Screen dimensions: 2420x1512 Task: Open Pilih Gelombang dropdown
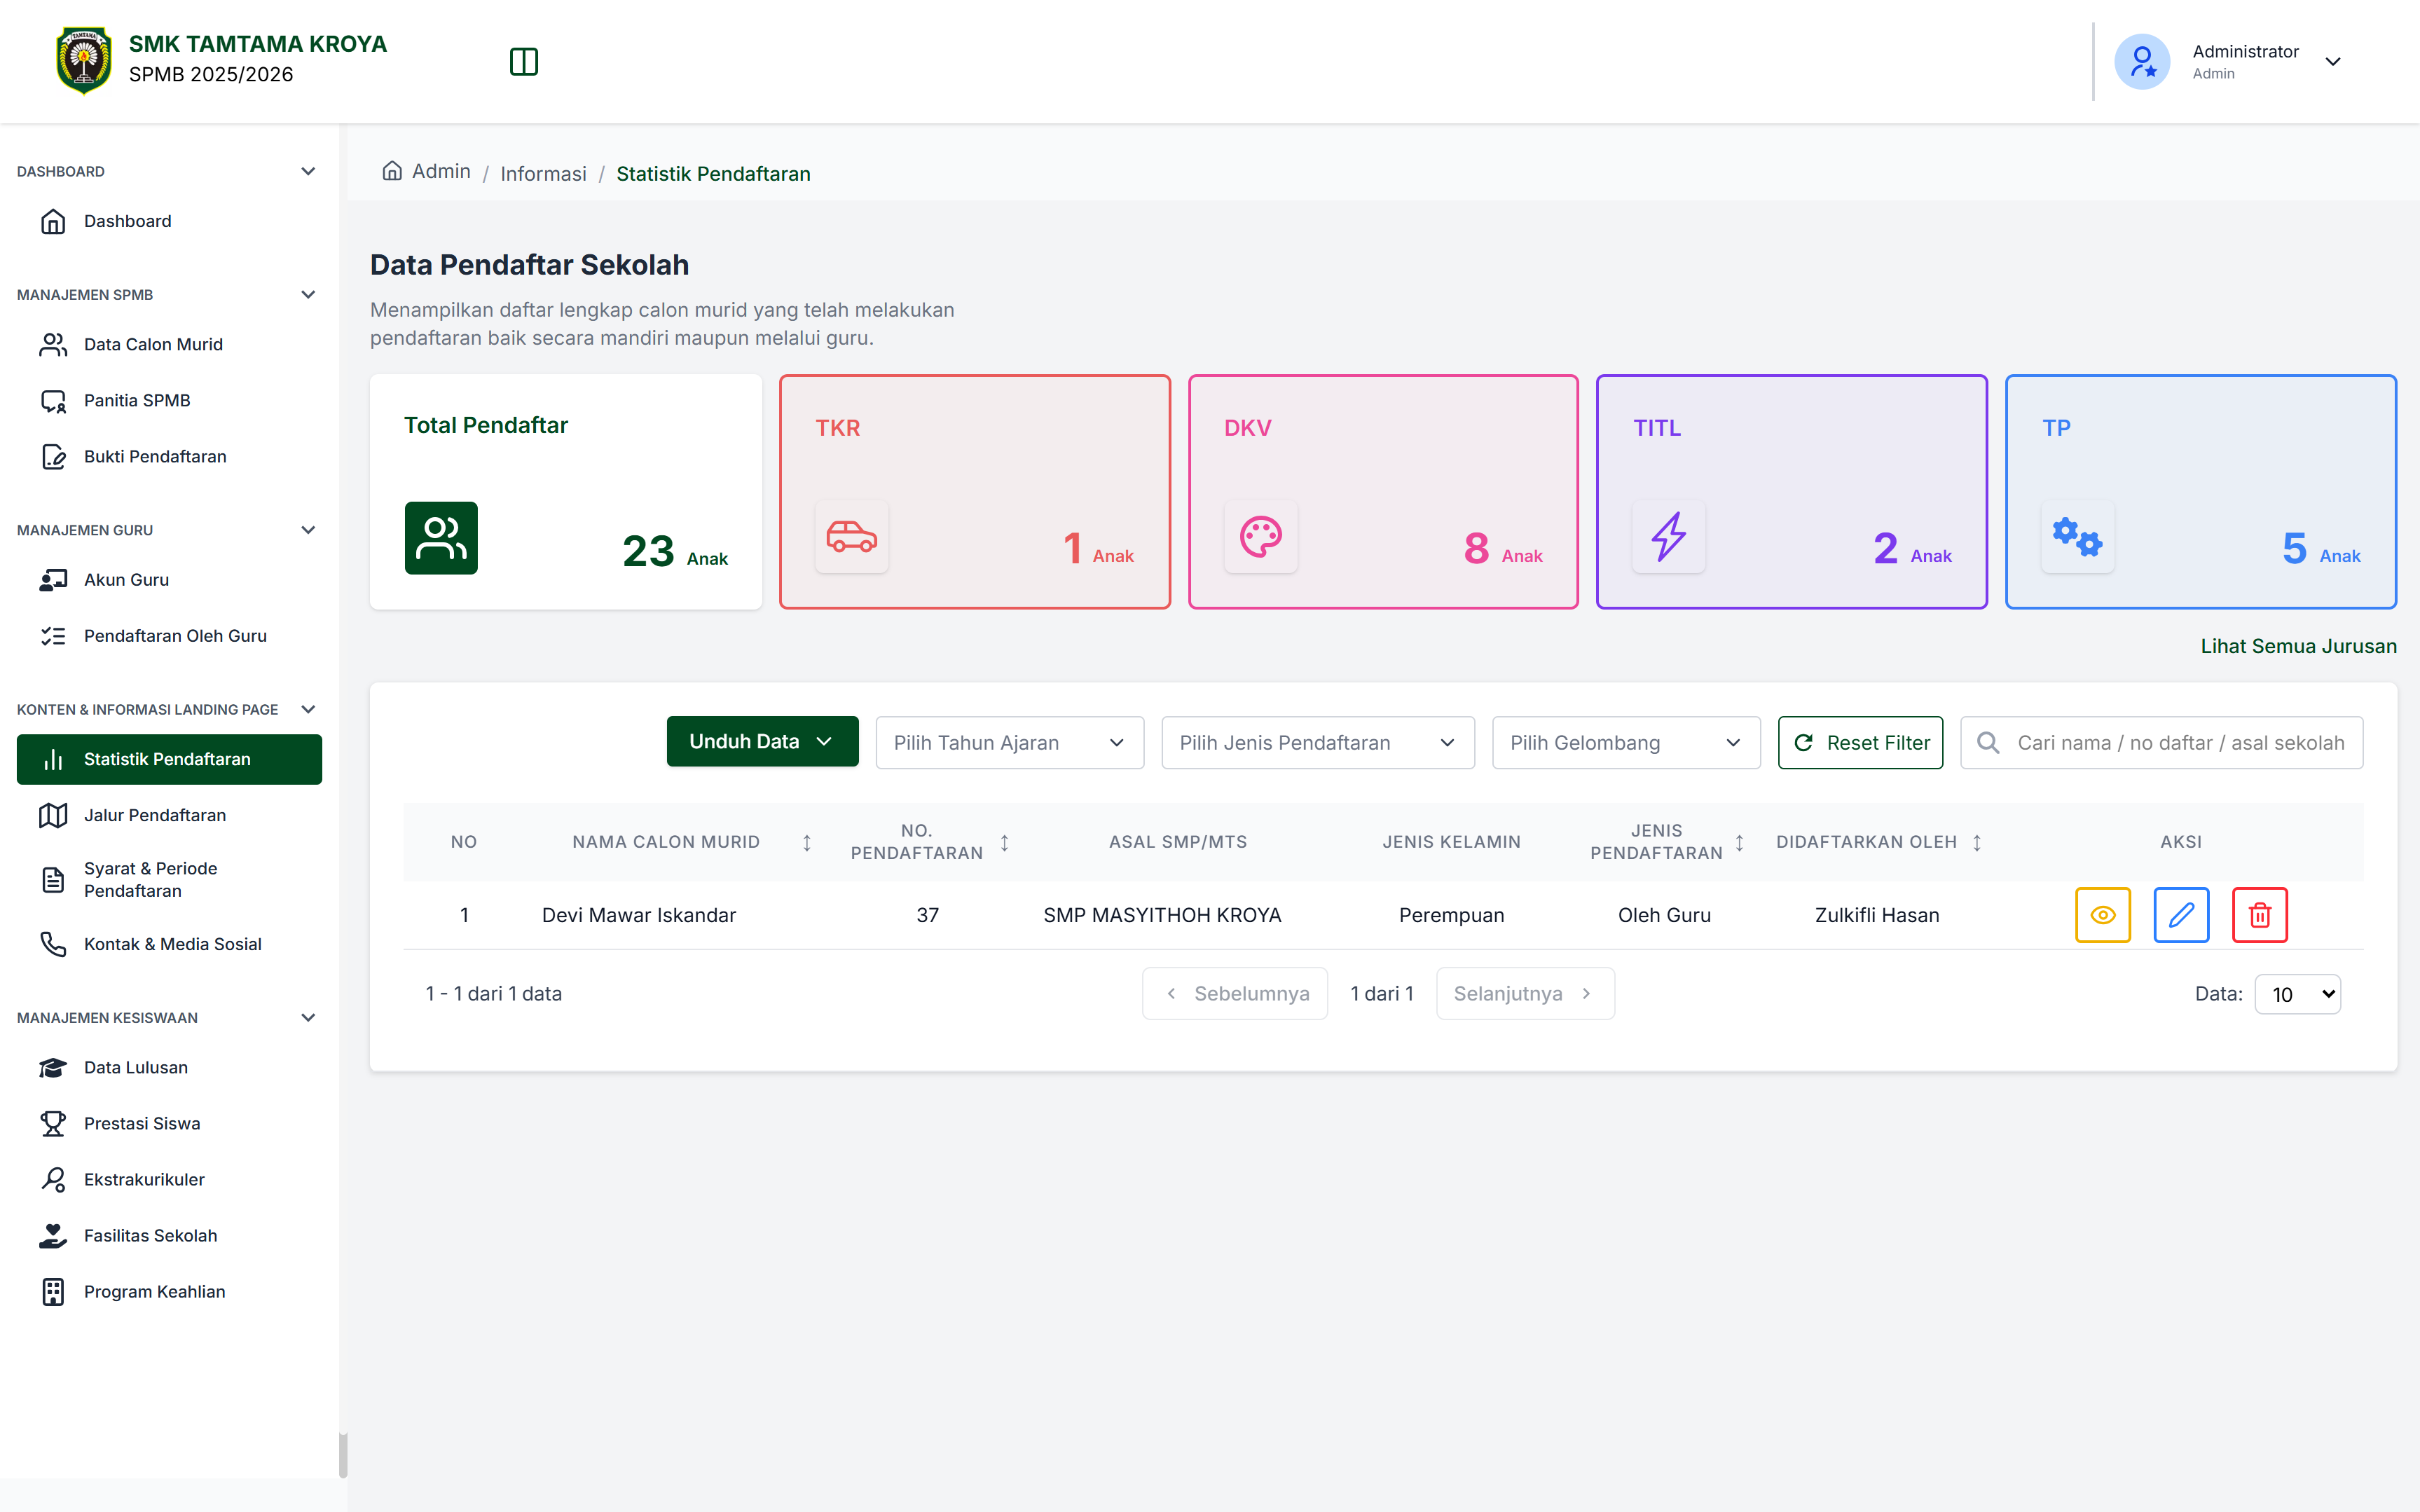(x=1626, y=743)
